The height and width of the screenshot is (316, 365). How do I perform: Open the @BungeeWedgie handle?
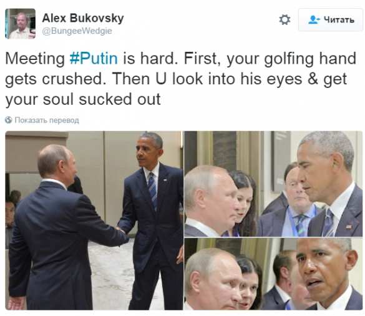tap(77, 31)
